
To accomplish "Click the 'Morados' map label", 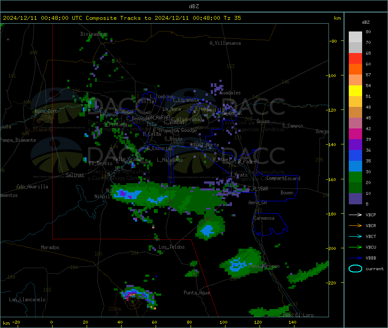I will click(x=50, y=247).
